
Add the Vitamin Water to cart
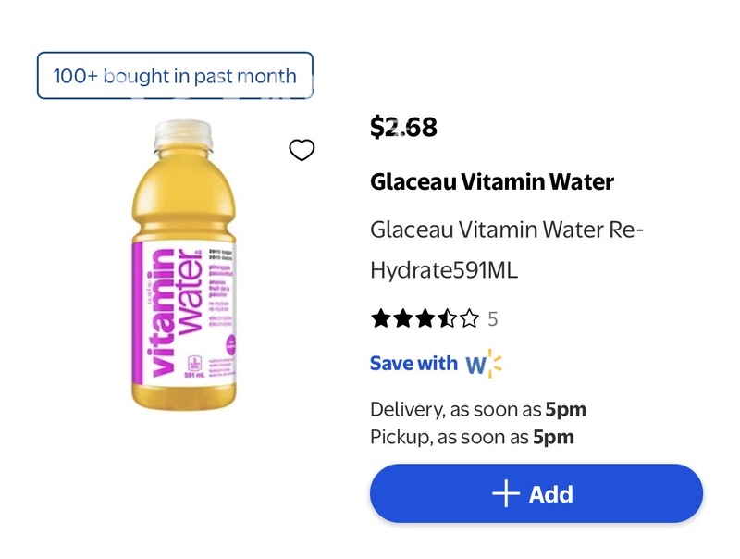click(x=536, y=494)
